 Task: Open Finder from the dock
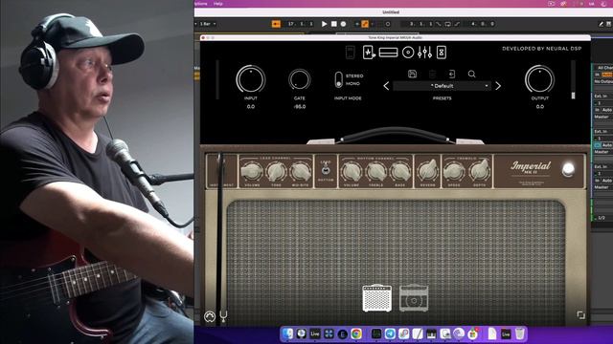[288, 333]
